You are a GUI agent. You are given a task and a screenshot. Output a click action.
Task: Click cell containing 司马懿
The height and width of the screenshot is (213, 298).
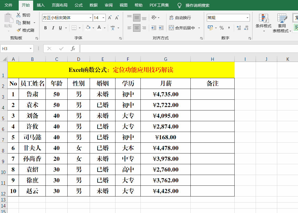pos(32,137)
